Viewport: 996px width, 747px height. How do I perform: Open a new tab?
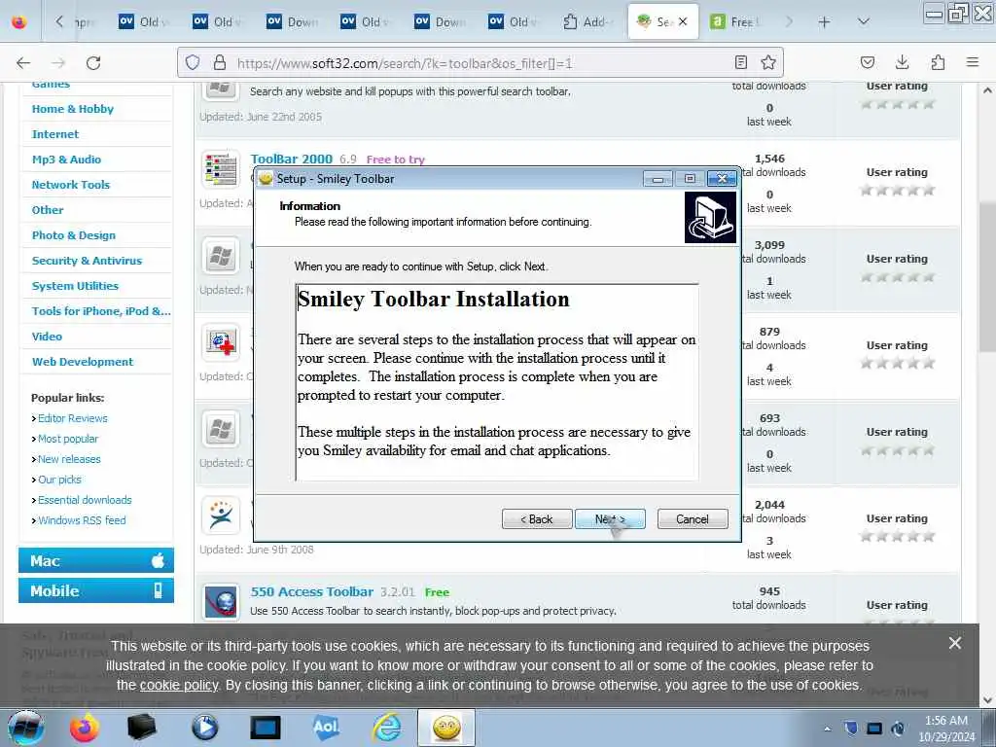point(824,22)
